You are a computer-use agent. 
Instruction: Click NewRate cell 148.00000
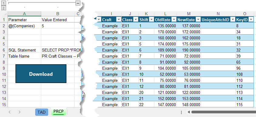tap(189, 105)
